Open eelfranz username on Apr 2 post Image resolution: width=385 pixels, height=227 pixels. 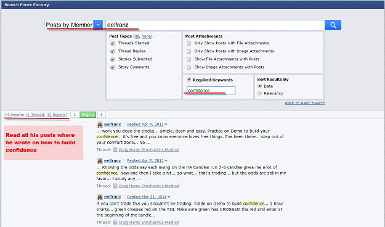(113, 160)
